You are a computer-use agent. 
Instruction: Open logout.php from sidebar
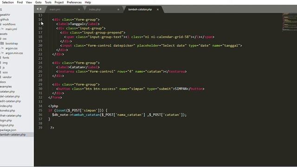[7, 125]
